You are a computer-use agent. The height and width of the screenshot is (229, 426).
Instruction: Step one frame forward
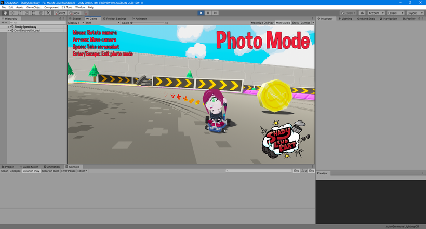[215, 13]
